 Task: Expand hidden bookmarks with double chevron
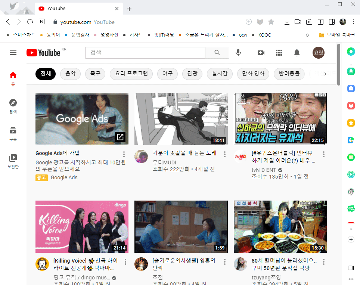click(307, 35)
